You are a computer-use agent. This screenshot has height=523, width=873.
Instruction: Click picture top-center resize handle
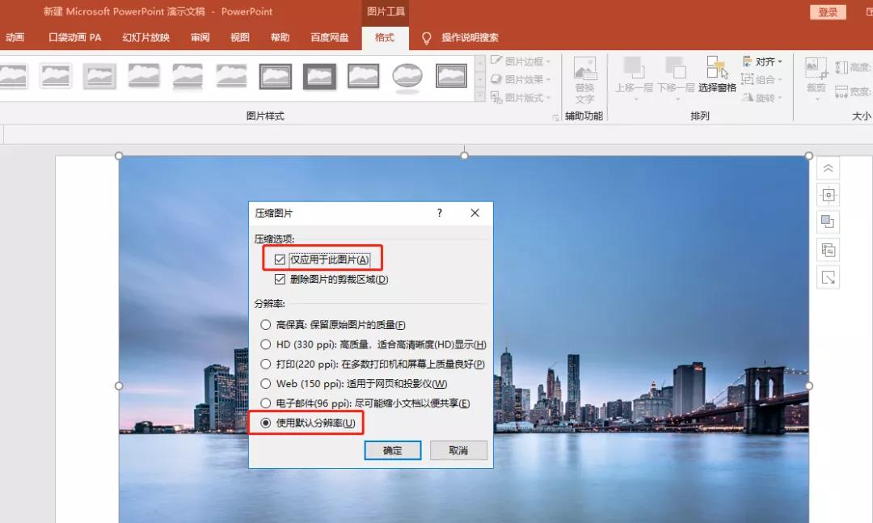tap(464, 155)
